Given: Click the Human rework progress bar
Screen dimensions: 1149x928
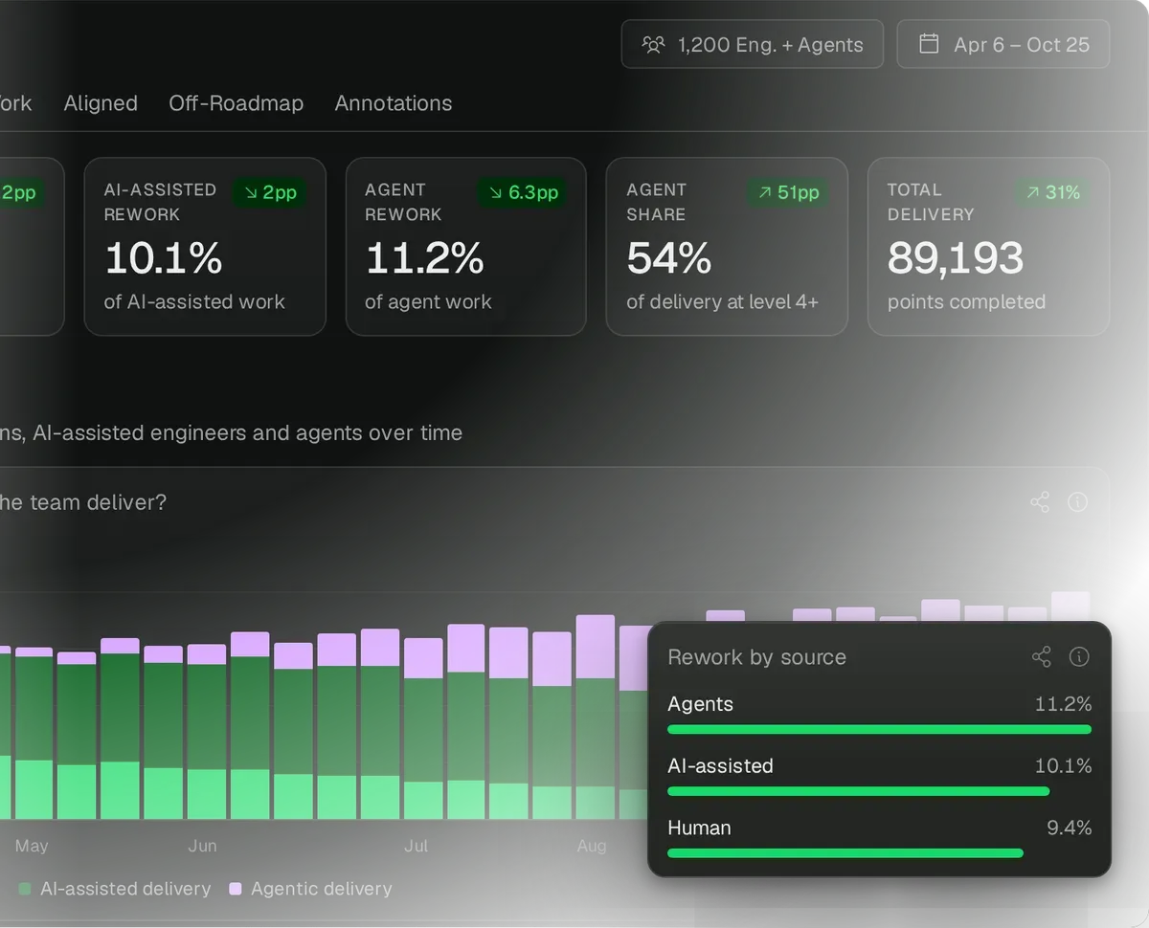Looking at the screenshot, I should coord(845,853).
